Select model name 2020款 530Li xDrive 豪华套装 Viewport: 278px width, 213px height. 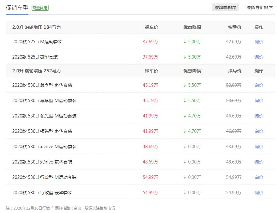[42, 162]
